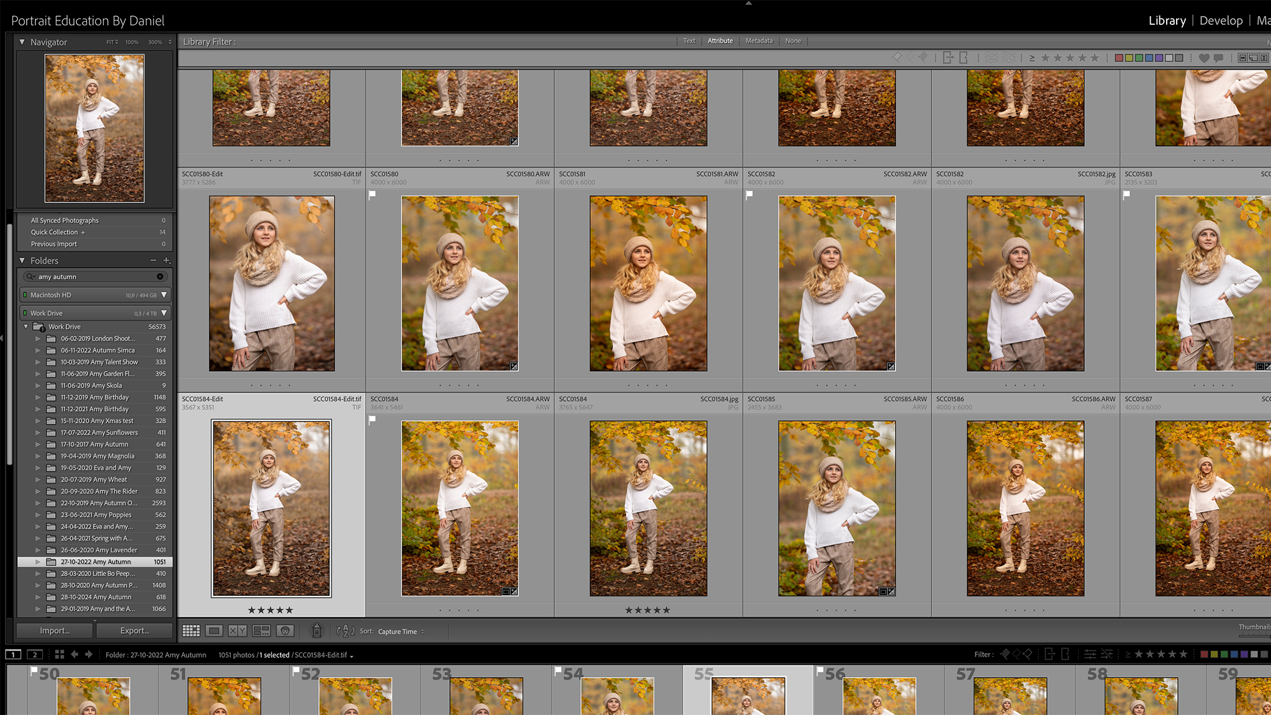Toggle sort direction A-Z icon
Viewport: 1271px width, 715px height.
pyautogui.click(x=345, y=631)
